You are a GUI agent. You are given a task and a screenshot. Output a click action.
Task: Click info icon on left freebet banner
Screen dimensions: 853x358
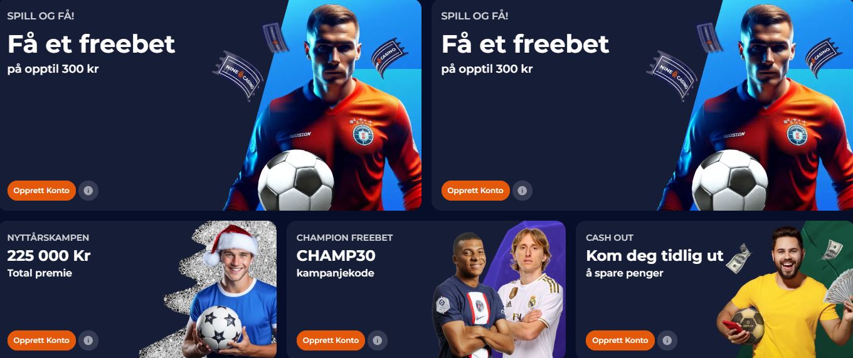[x=88, y=191]
